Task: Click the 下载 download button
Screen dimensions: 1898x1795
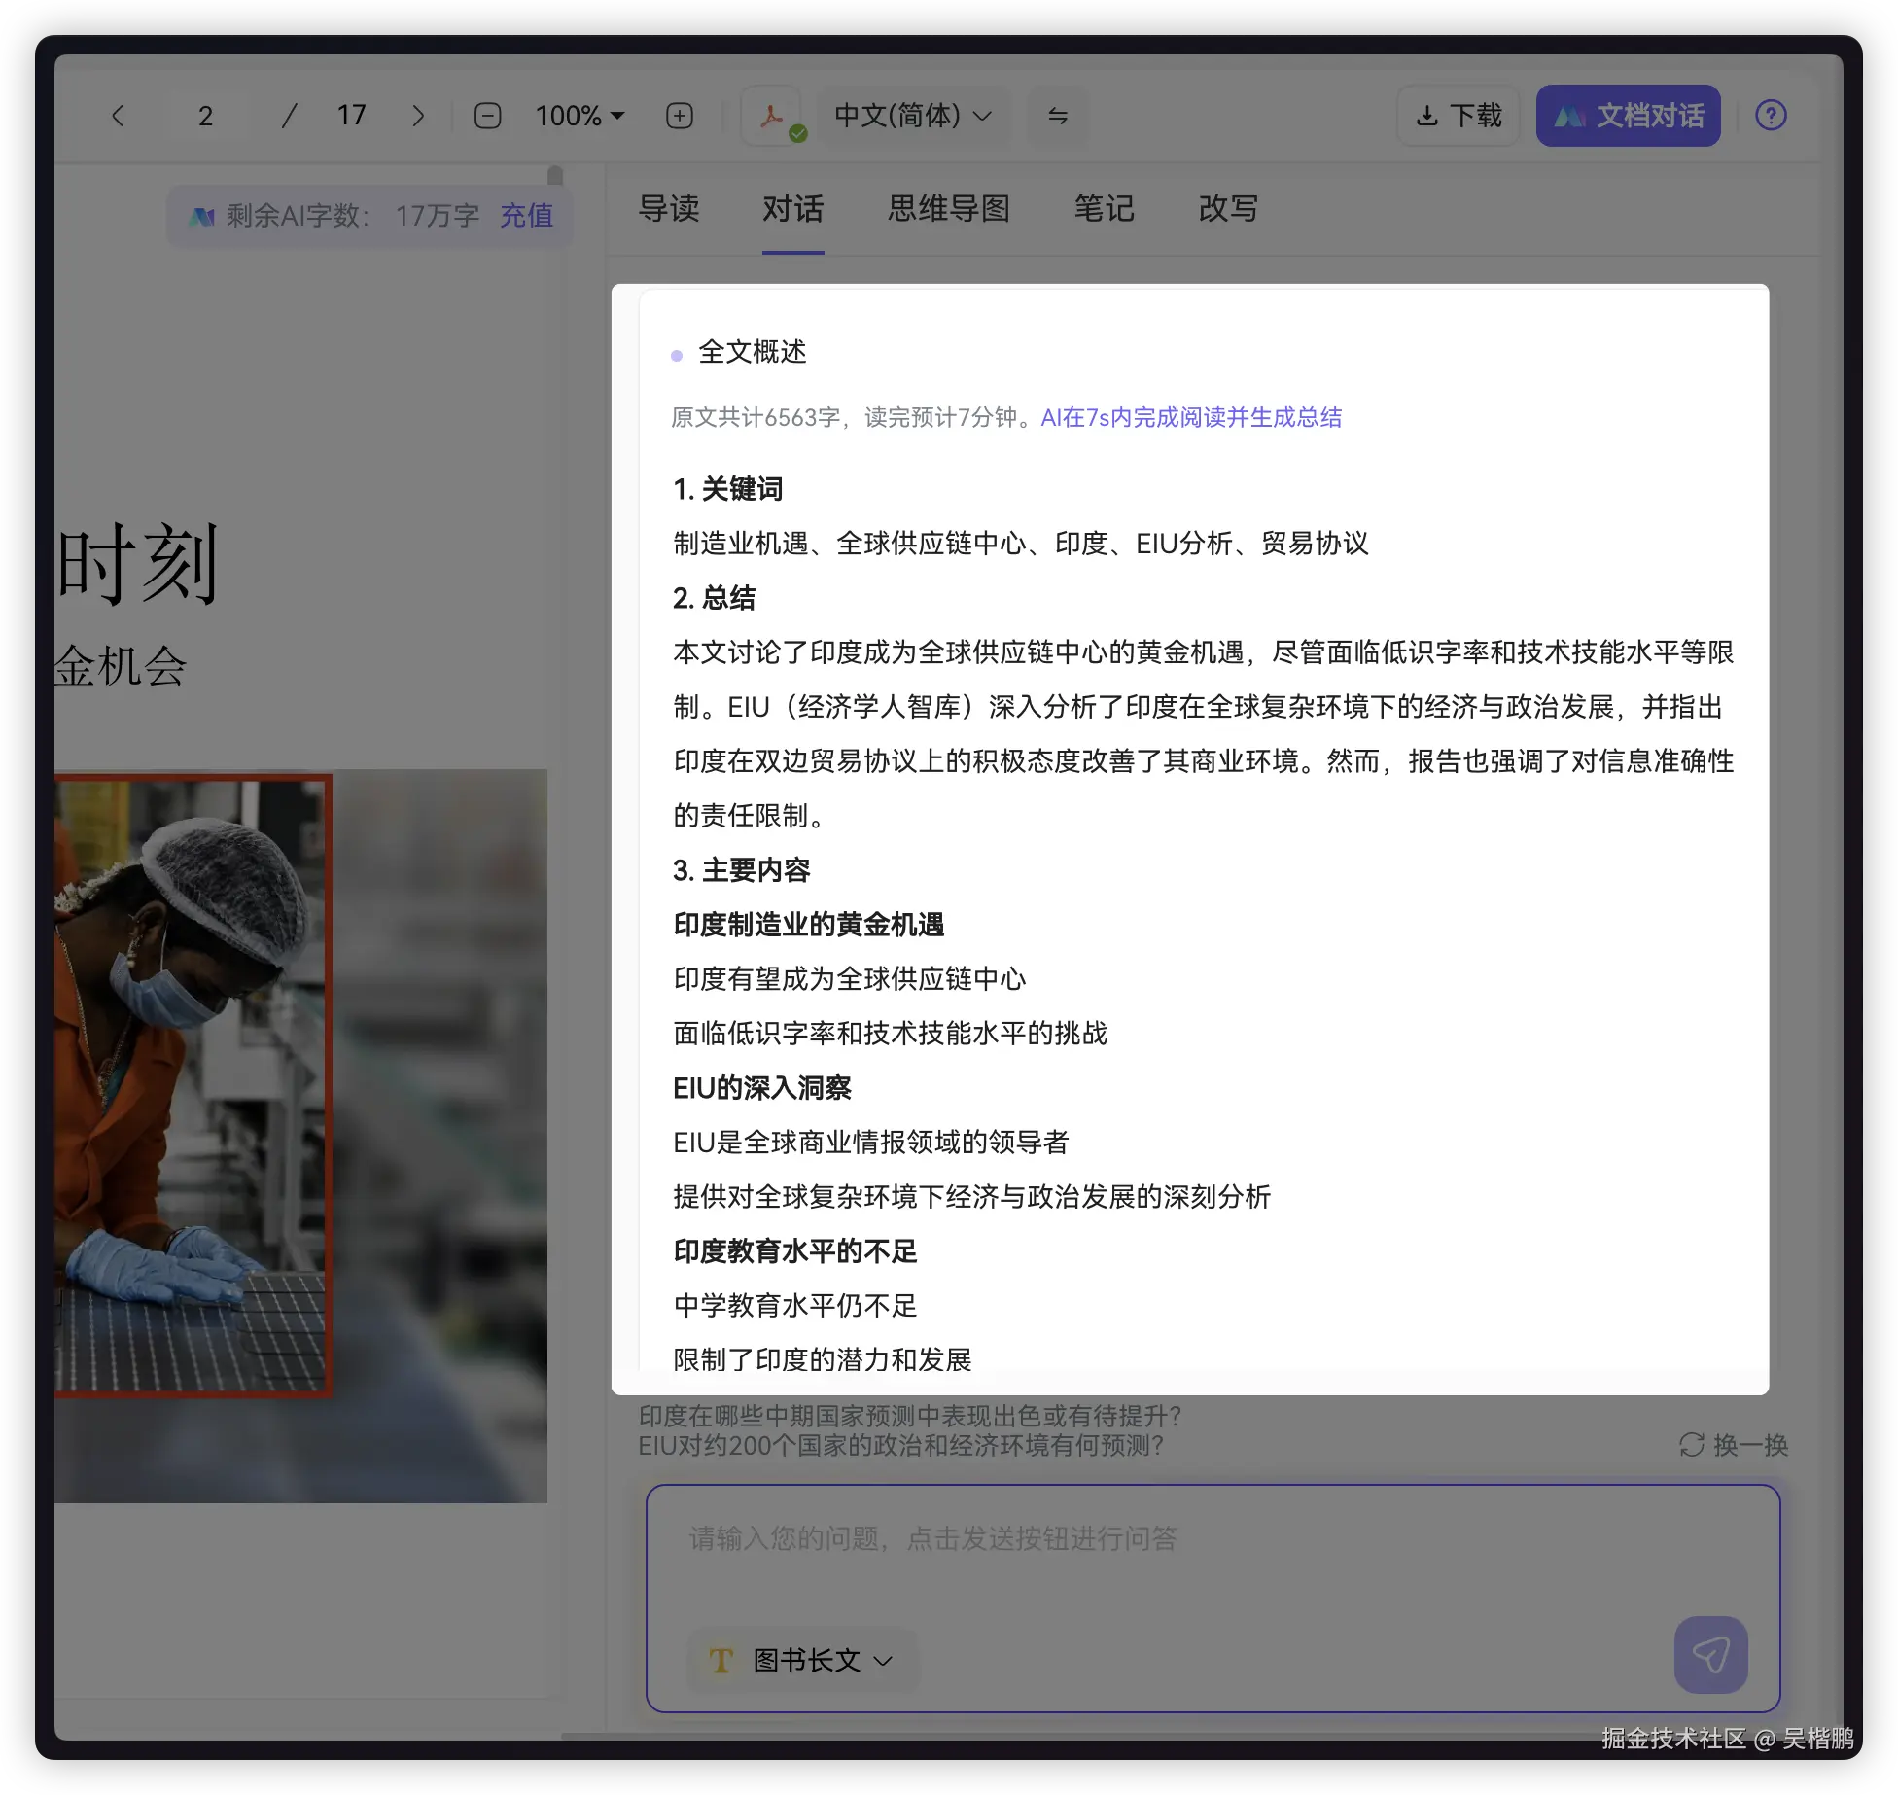Action: coord(1459,116)
